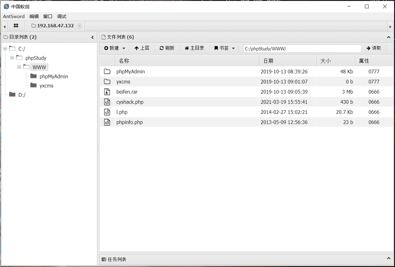Viewport: 395px width, 267px height.
Task: Open the home grid icon tab
Action: [x=16, y=26]
